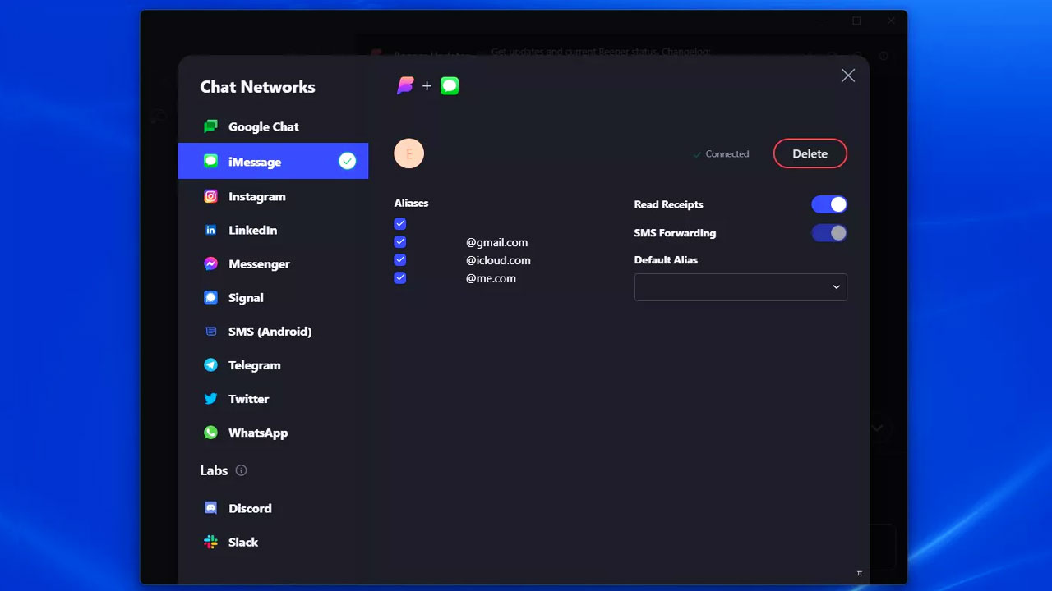Select the WhatsApp icon
The width and height of the screenshot is (1052, 591).
point(211,433)
